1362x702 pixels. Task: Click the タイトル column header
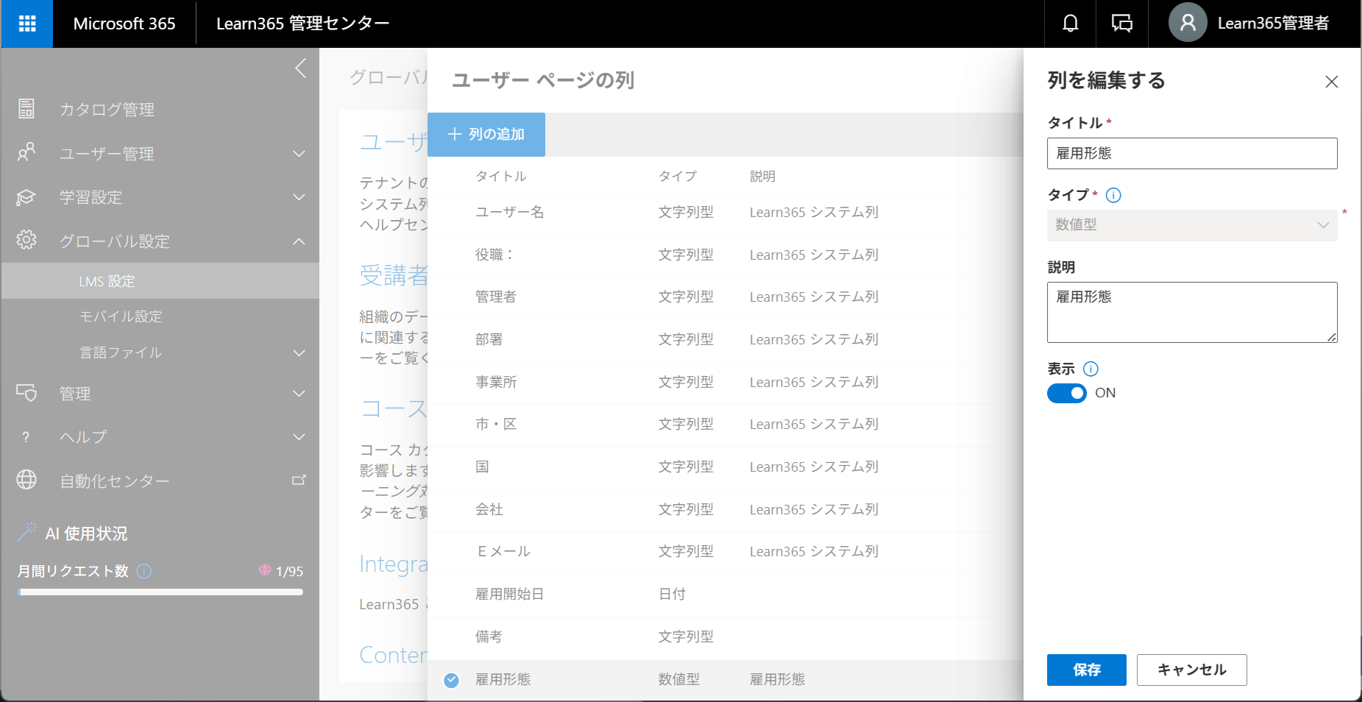(x=500, y=177)
